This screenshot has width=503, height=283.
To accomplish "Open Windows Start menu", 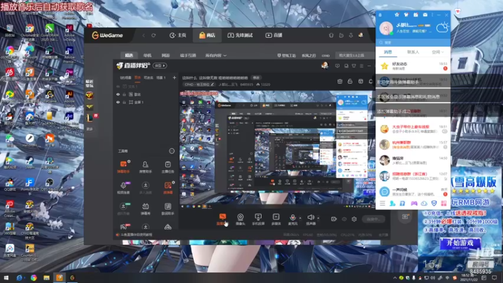I will pyautogui.click(x=6, y=277).
